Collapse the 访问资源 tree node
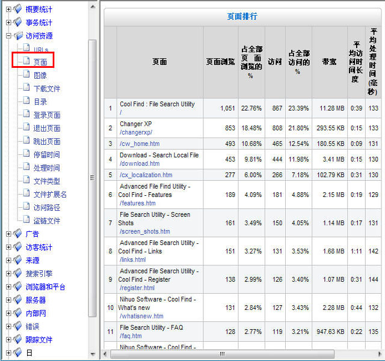 pyautogui.click(x=8, y=36)
